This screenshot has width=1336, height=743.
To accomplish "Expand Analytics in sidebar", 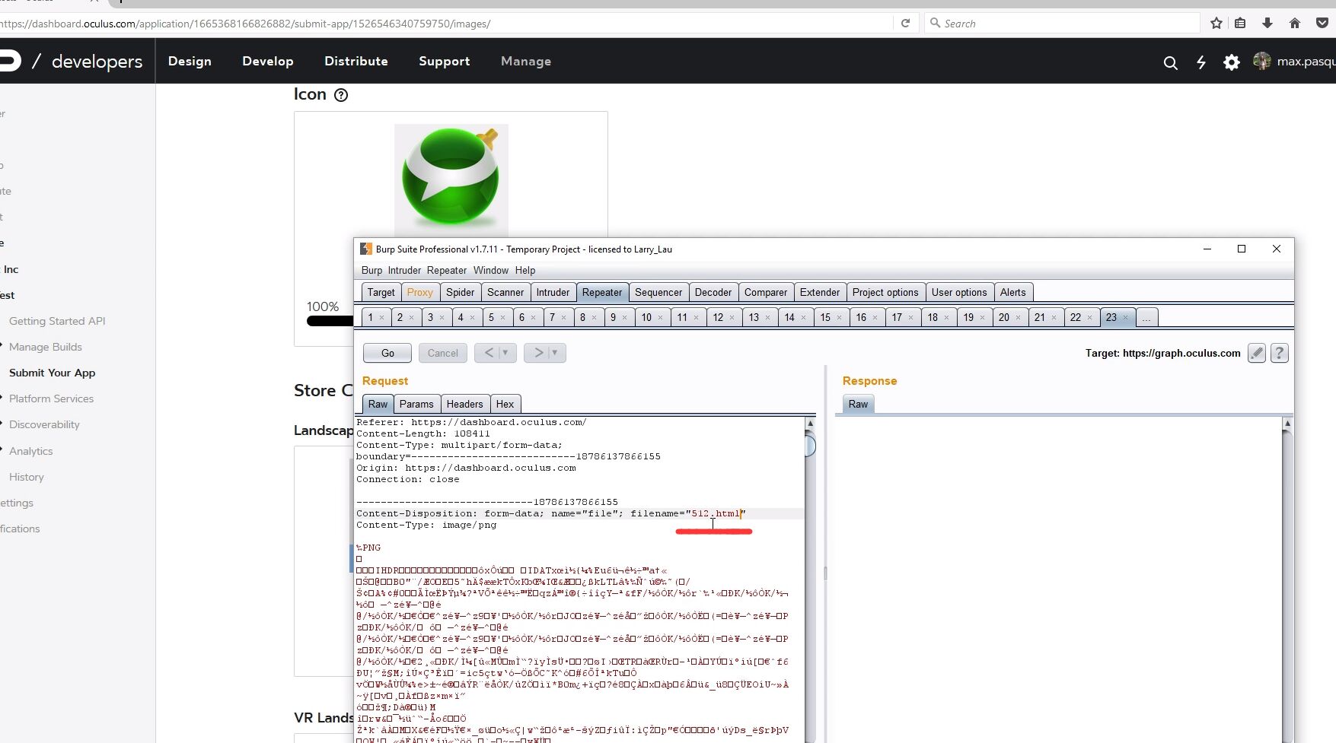I will click(30, 451).
